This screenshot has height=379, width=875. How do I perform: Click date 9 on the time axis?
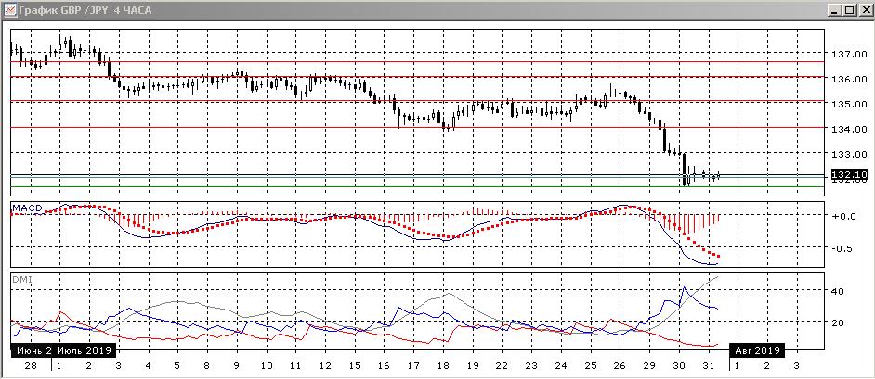[239, 366]
